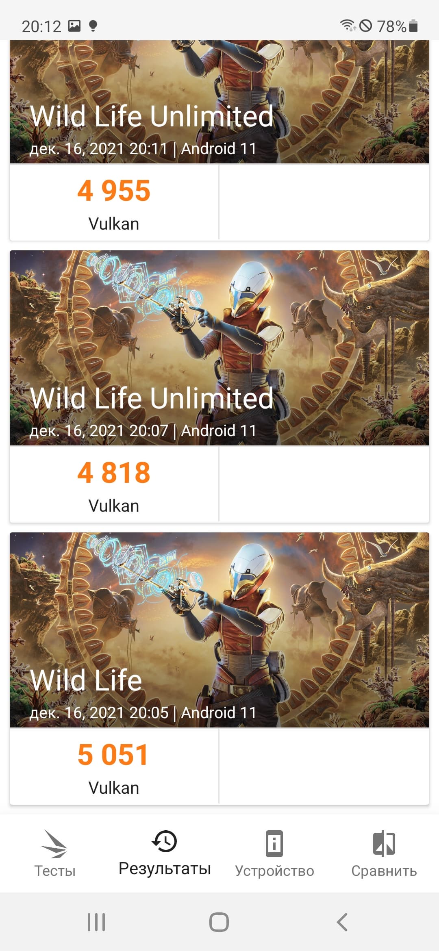439x951 pixels.
Task: Tap the lightbulb notification icon
Action: [x=93, y=26]
